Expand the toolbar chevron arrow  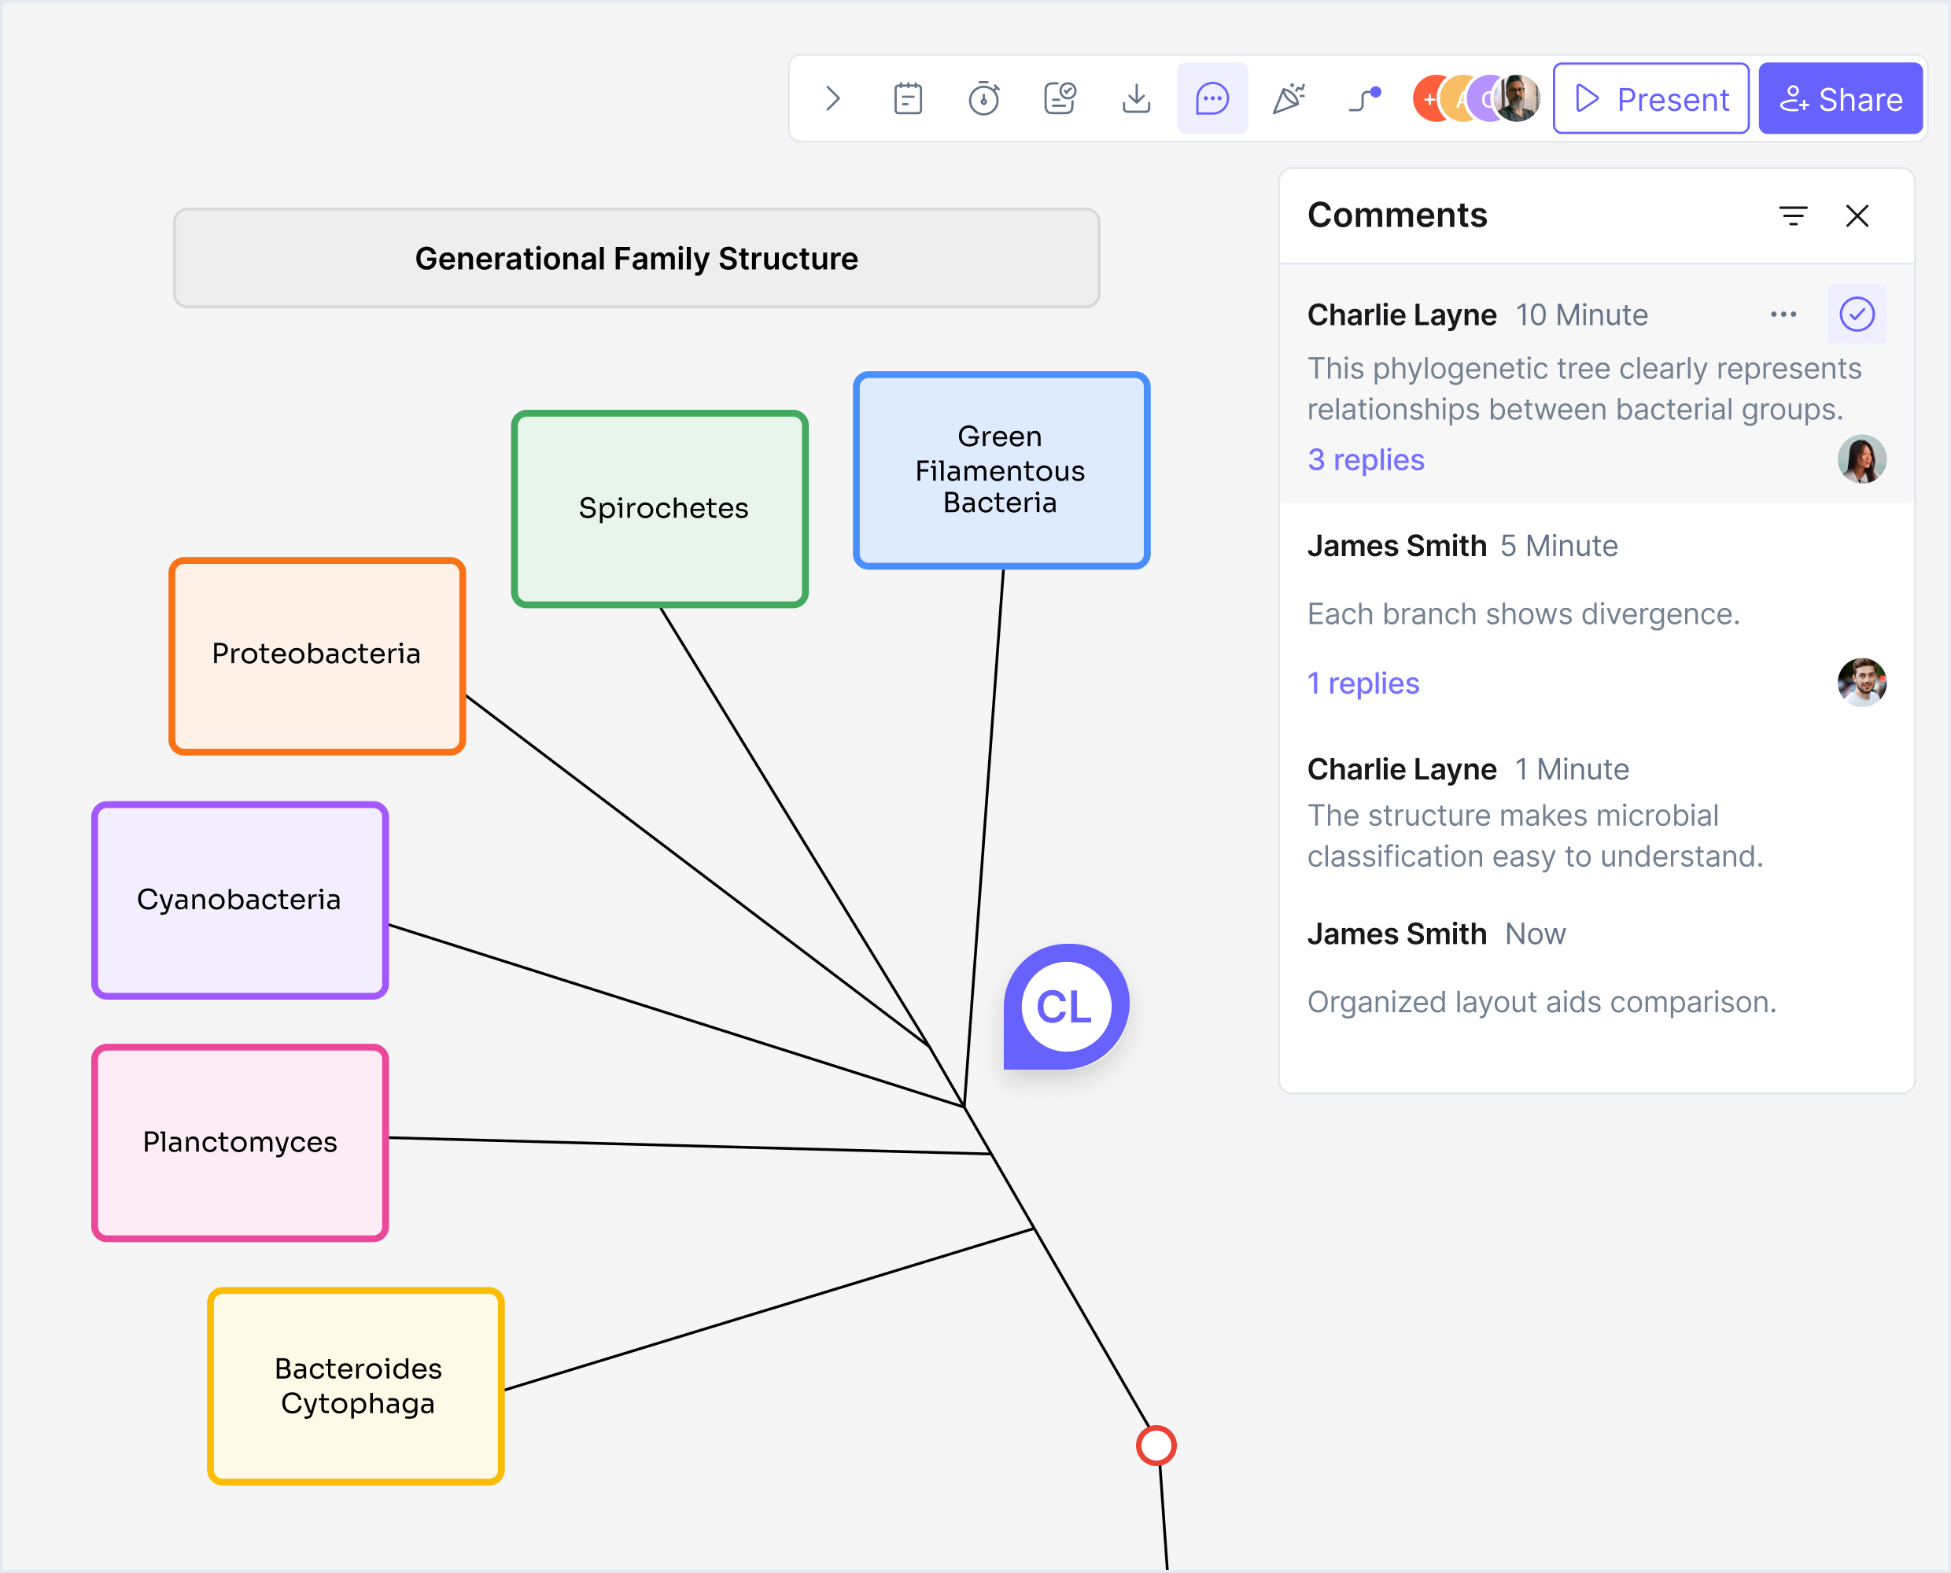pos(833,99)
